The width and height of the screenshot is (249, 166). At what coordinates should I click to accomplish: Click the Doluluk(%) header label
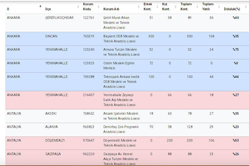[232, 9]
